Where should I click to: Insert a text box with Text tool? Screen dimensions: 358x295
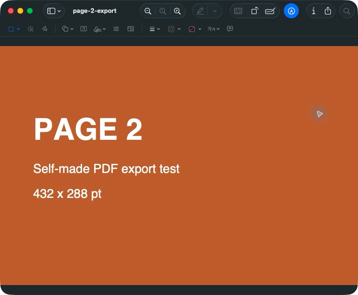tap(84, 29)
